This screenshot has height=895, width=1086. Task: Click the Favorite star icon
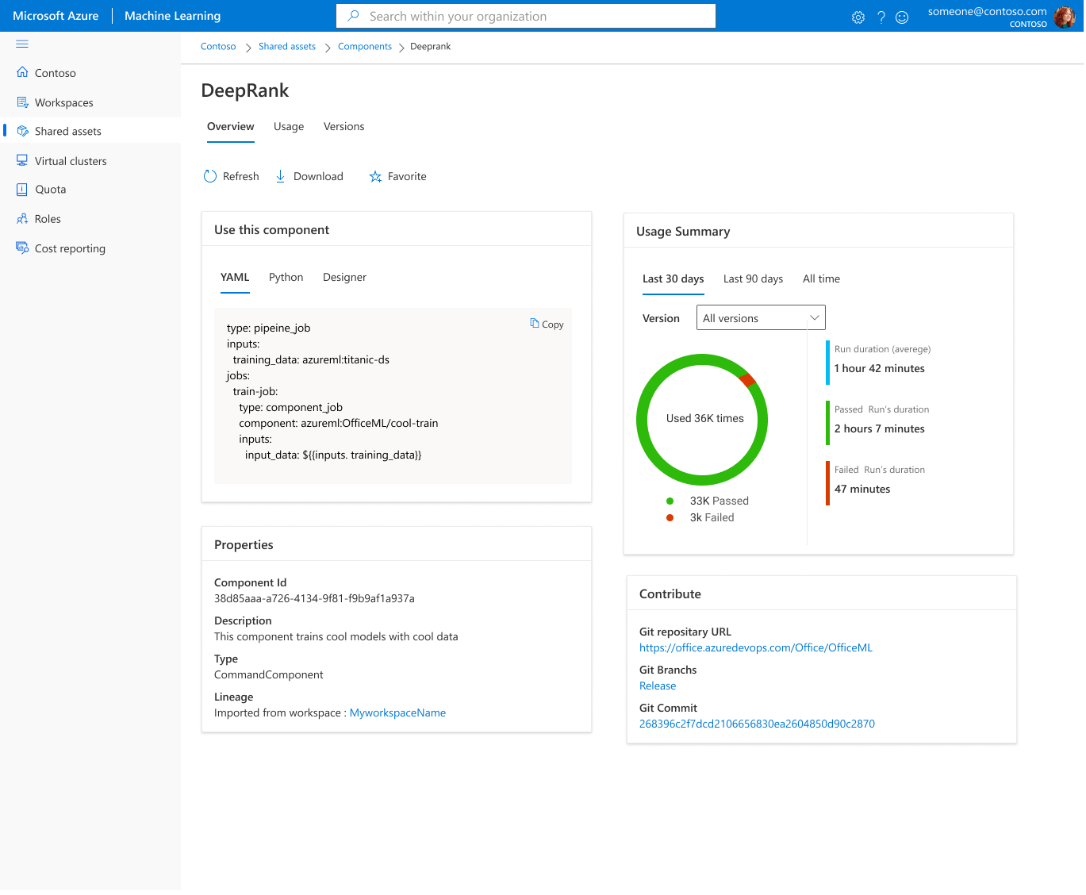(x=375, y=176)
